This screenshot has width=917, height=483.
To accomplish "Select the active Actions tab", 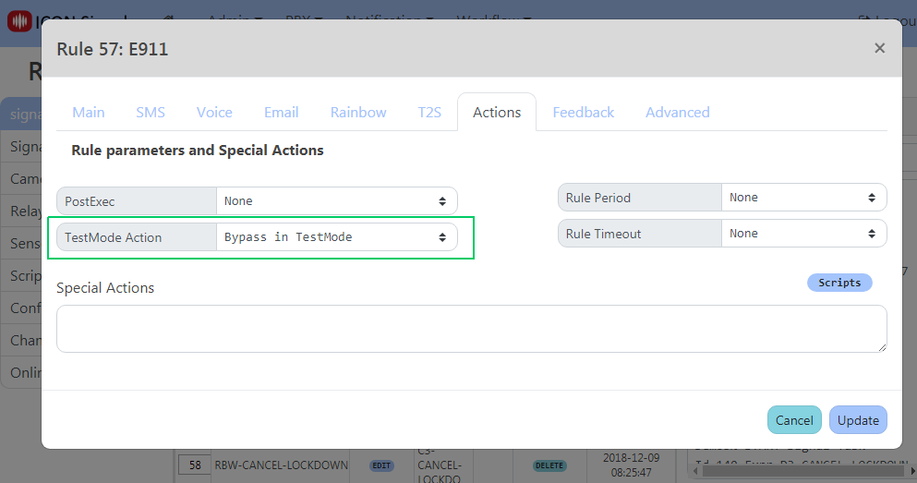I will click(x=497, y=112).
